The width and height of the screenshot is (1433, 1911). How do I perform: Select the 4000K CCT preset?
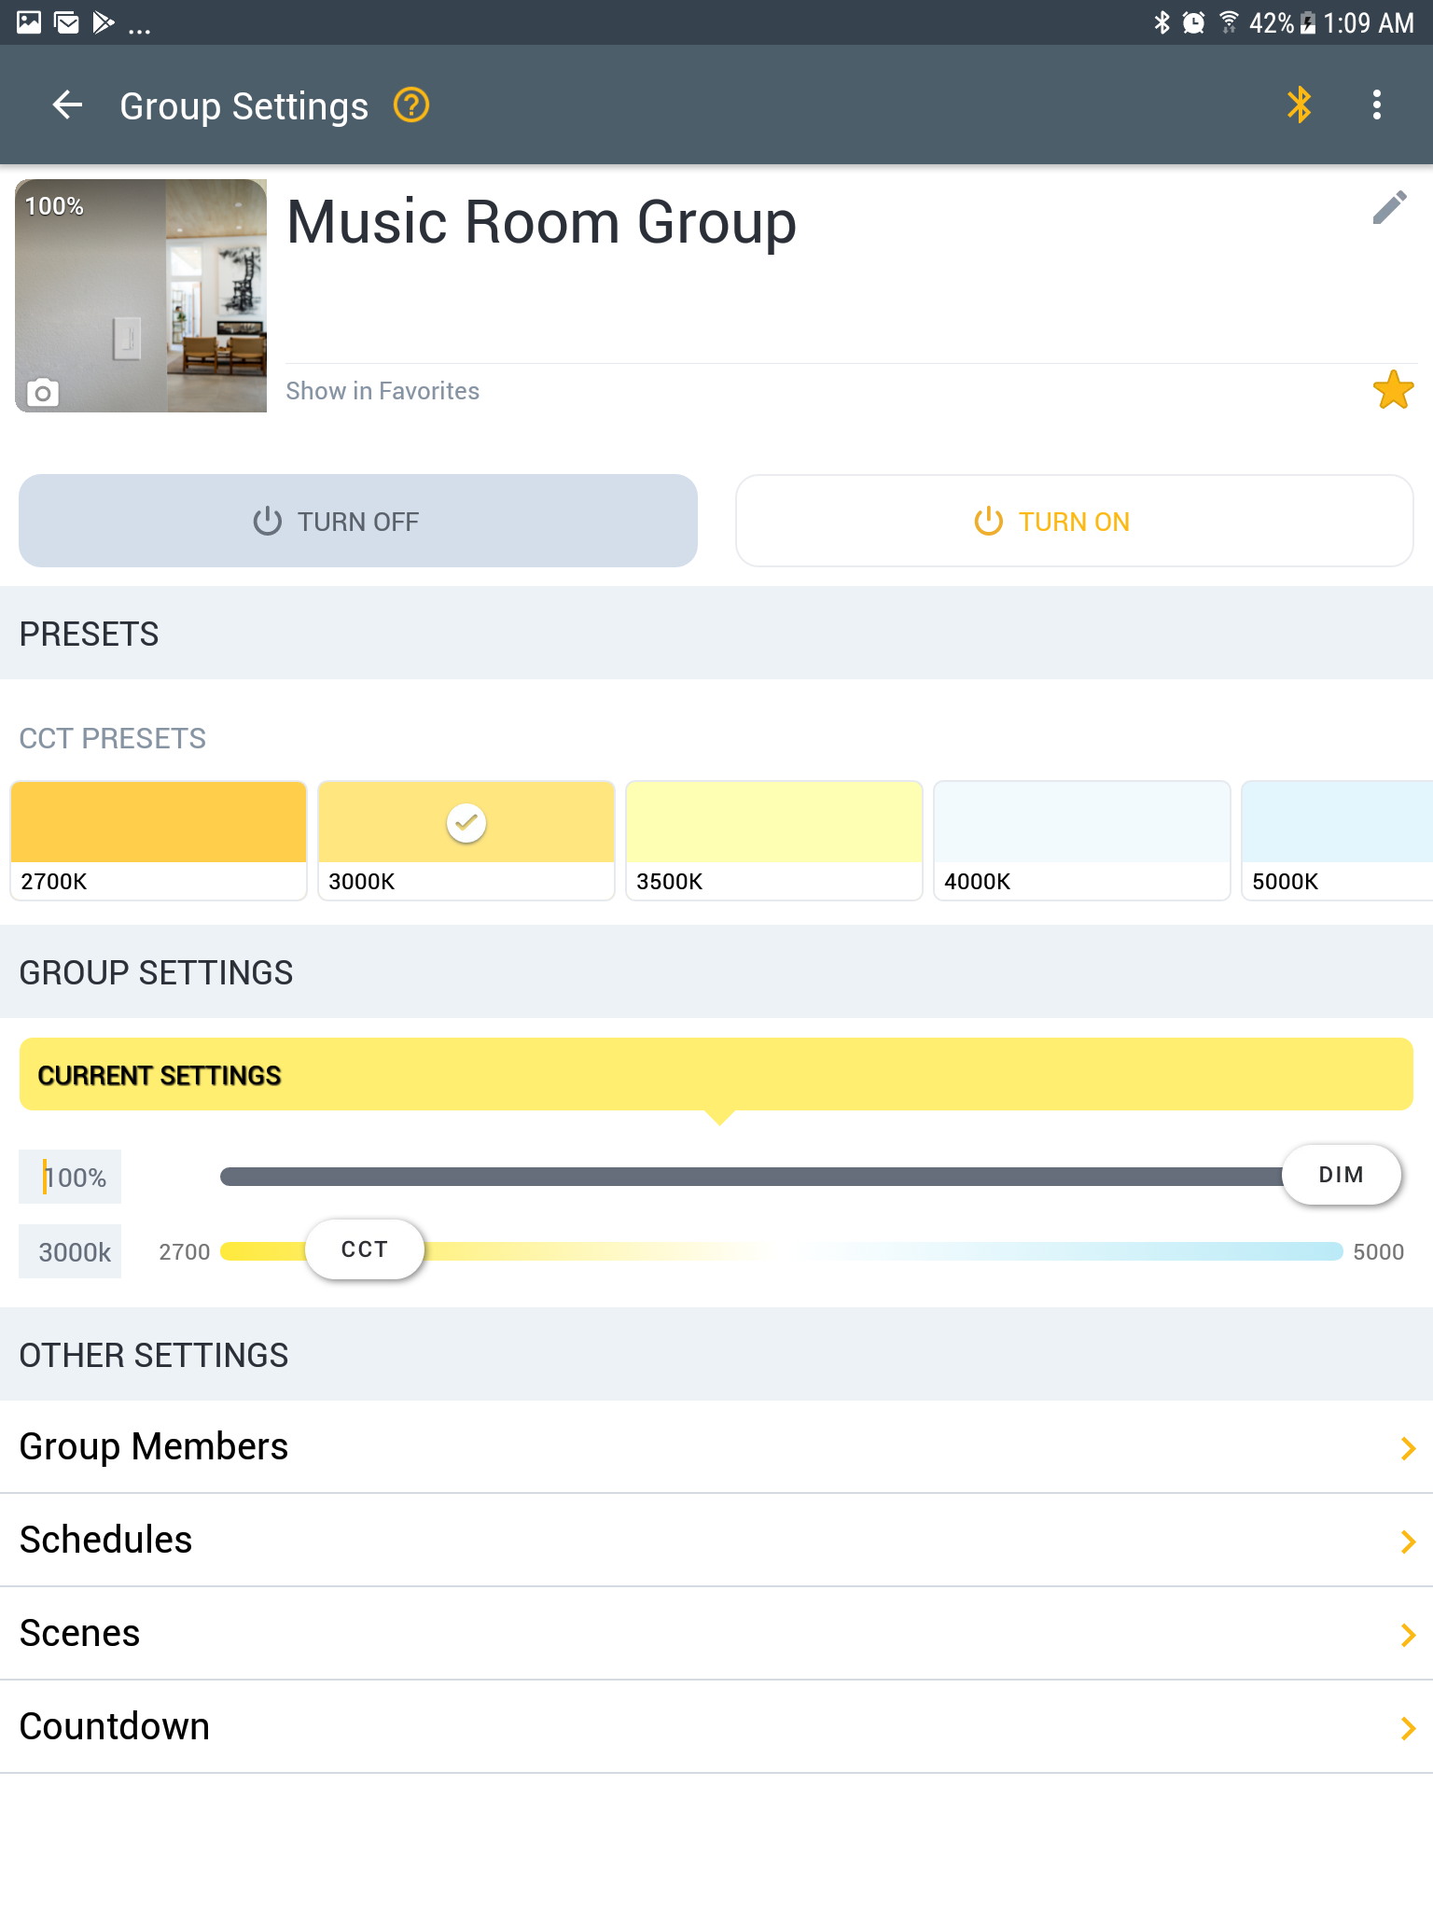coord(1082,841)
